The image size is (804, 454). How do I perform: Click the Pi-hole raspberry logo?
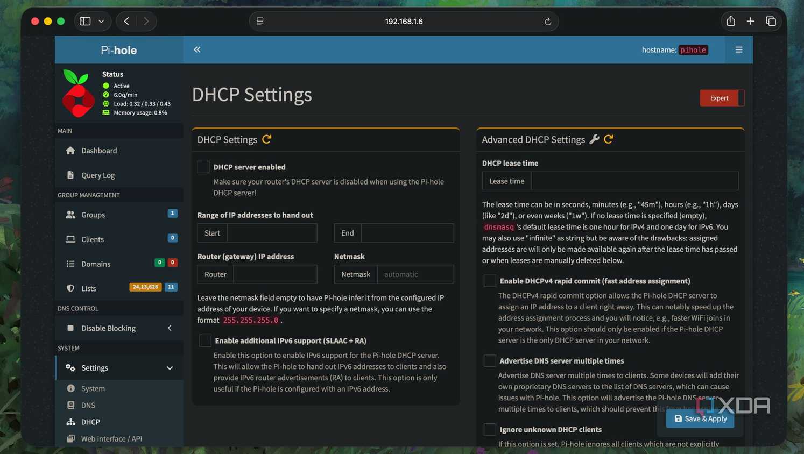coord(78,93)
